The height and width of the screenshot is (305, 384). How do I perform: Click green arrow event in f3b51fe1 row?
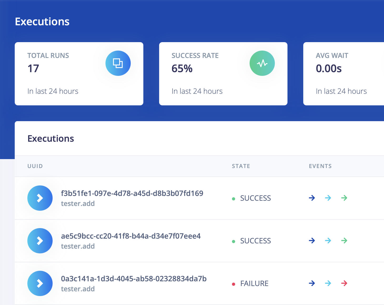pos(344,198)
